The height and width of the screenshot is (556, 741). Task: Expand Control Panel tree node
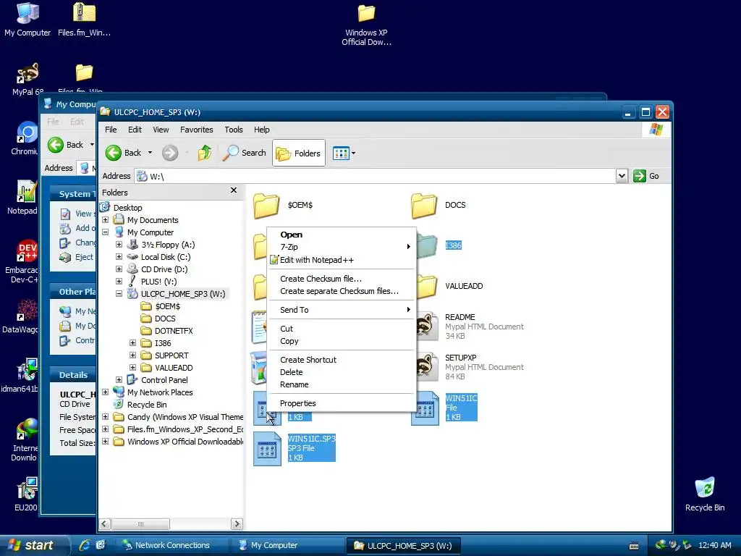(x=119, y=379)
